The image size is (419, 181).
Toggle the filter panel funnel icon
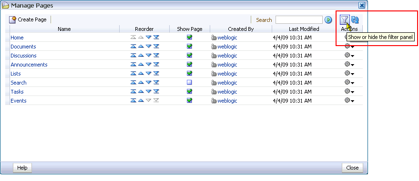[345, 19]
